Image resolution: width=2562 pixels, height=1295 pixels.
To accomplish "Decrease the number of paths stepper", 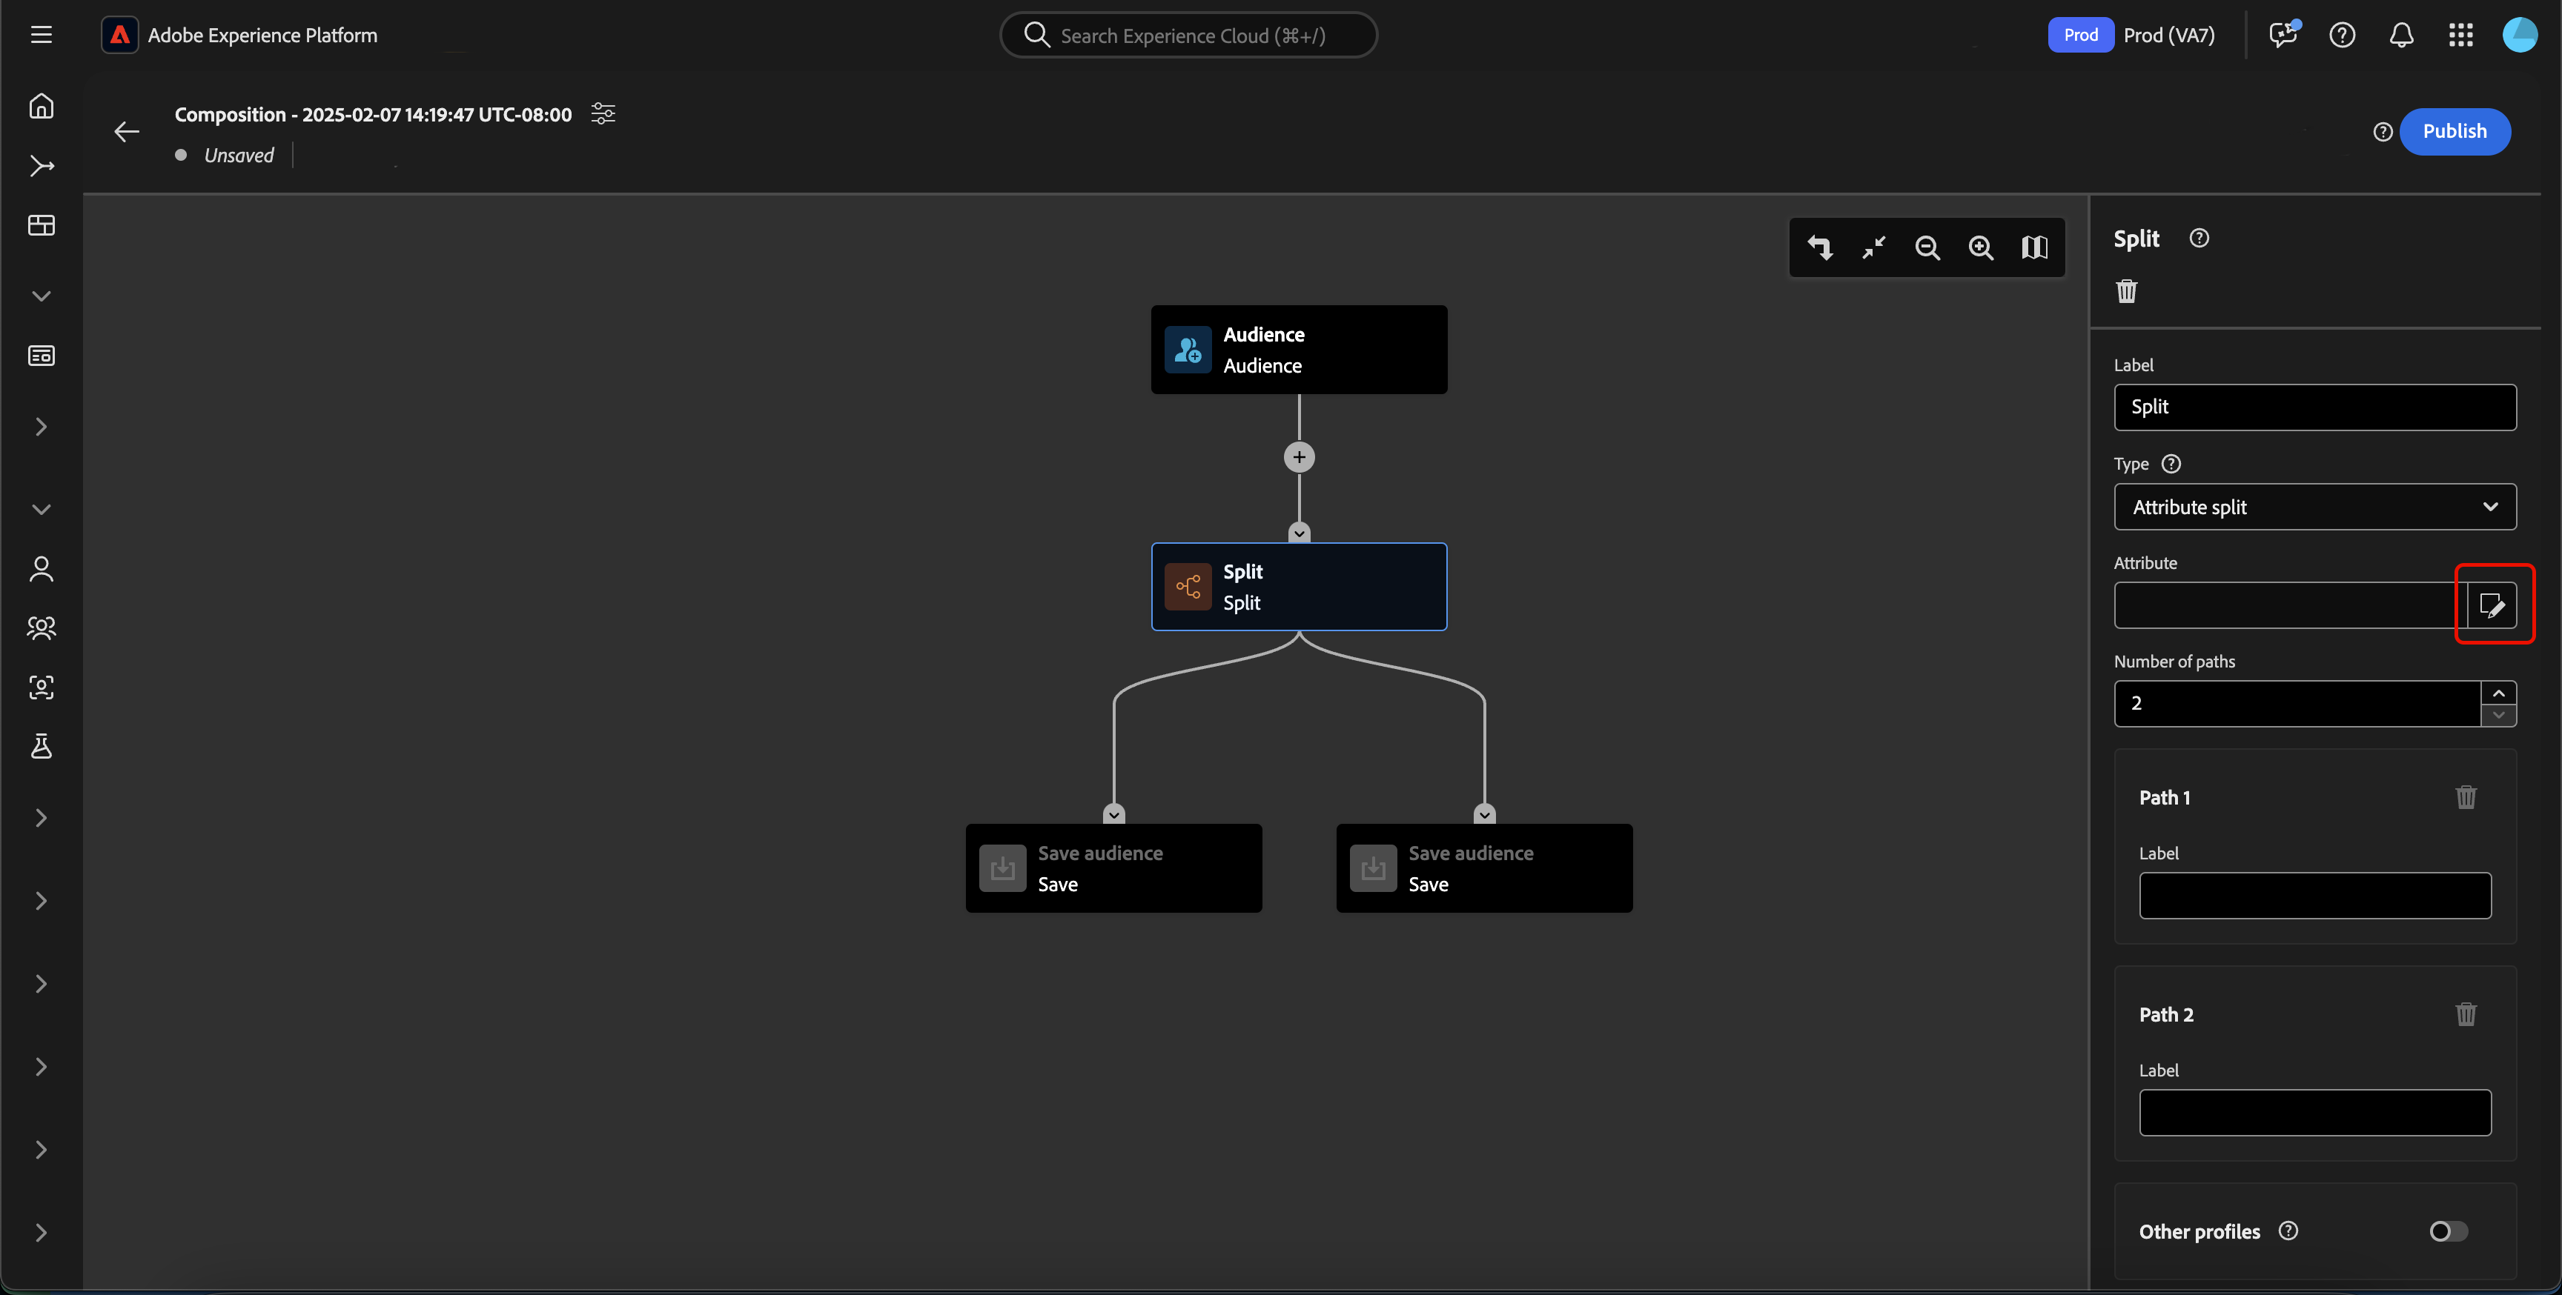I will [x=2498, y=716].
